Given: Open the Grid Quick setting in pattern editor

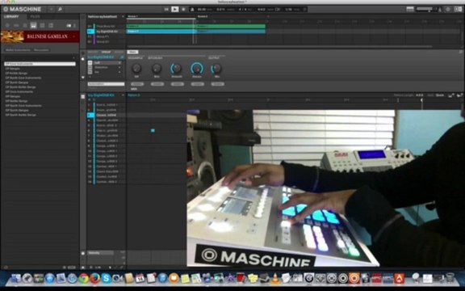Looking at the screenshot, I should [440, 95].
